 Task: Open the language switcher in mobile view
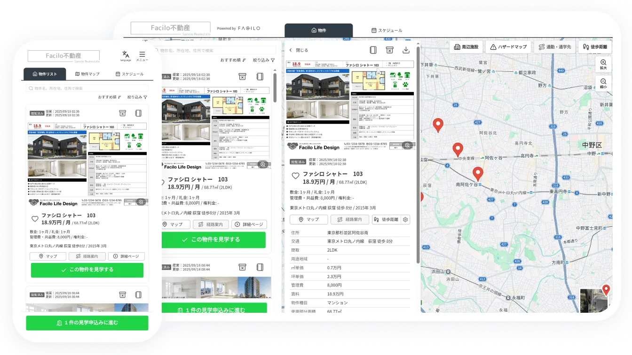[126, 56]
